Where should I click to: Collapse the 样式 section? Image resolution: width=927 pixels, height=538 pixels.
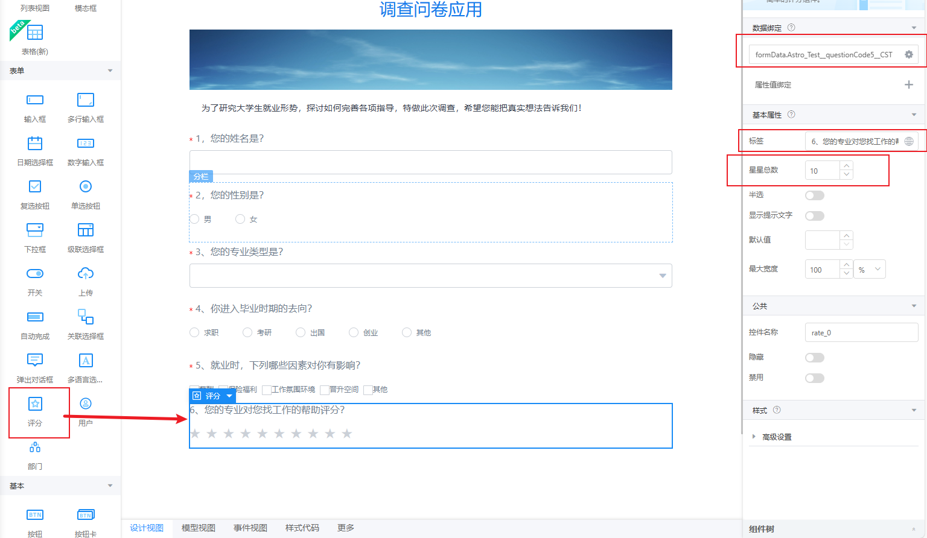pos(914,410)
